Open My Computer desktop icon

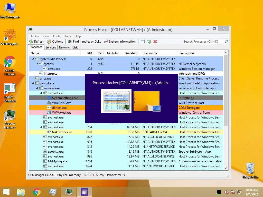point(10,11)
